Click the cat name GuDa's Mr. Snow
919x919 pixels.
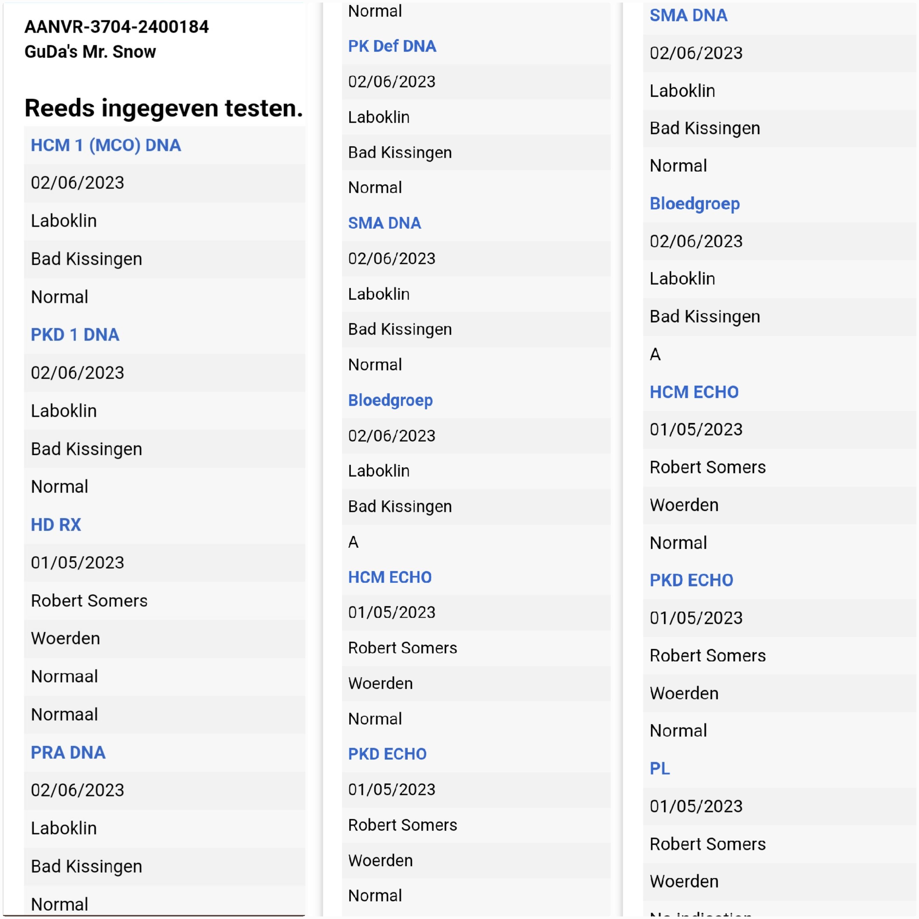90,52
